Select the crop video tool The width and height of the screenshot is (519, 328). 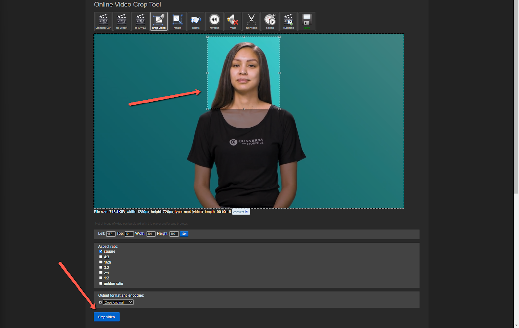[x=159, y=21]
